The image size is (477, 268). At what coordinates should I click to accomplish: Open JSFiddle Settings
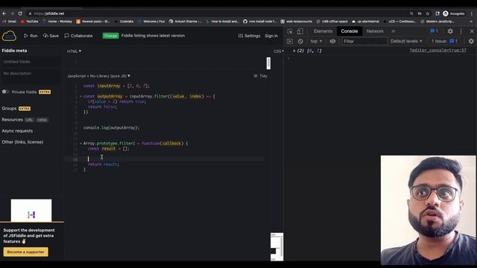(x=249, y=36)
